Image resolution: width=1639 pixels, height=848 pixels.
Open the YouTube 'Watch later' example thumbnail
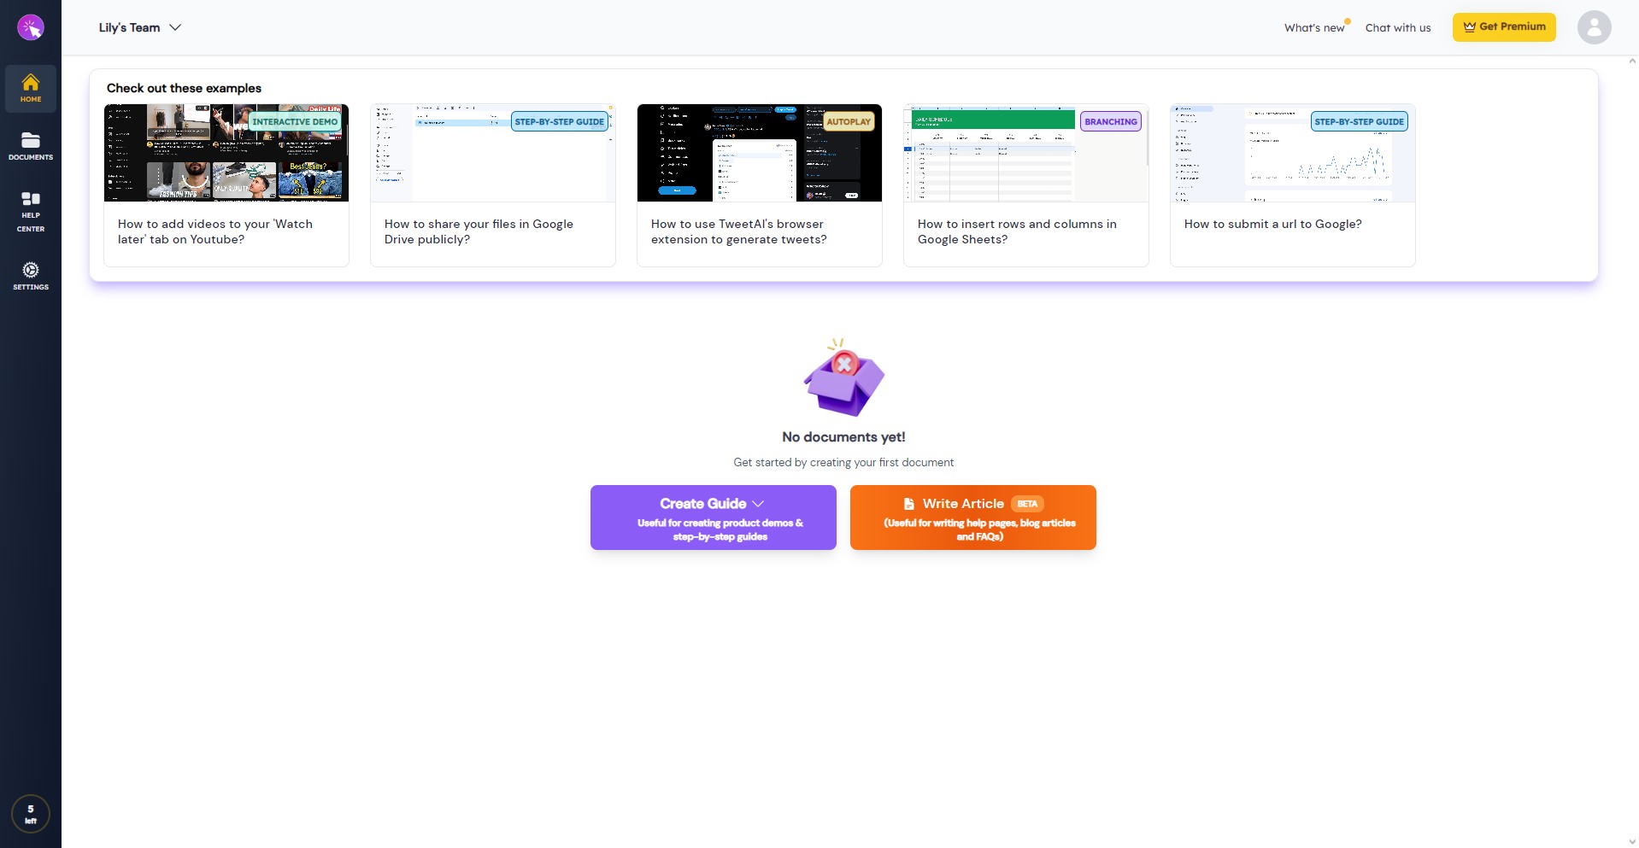pyautogui.click(x=226, y=153)
